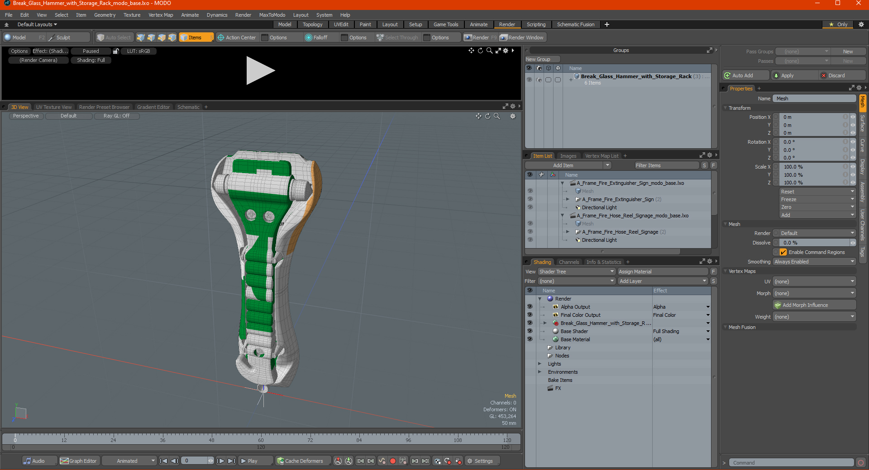Click the Command input field

[791, 463]
